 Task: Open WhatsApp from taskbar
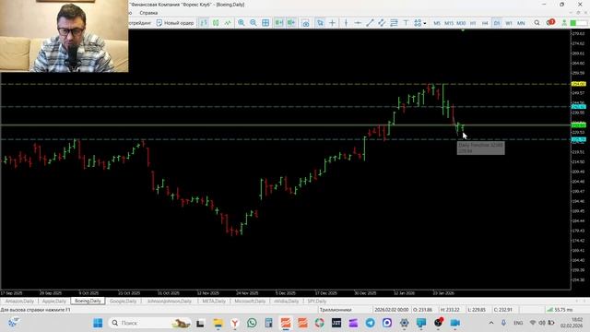(252, 323)
